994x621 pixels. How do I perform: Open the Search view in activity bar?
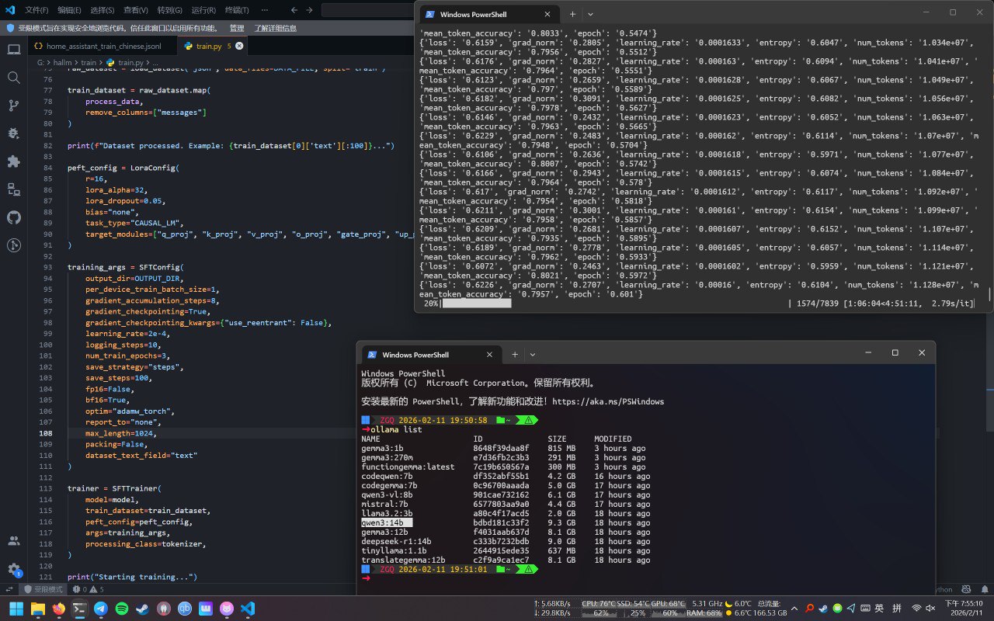(14, 78)
